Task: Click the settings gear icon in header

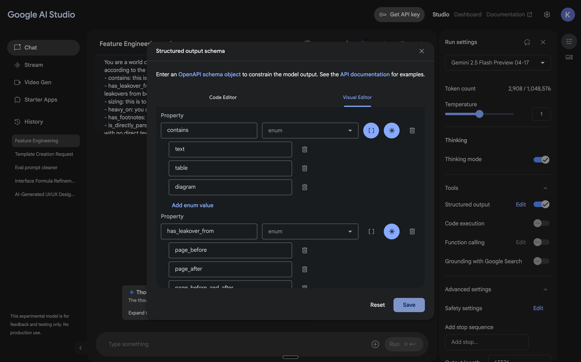Action: [x=547, y=14]
